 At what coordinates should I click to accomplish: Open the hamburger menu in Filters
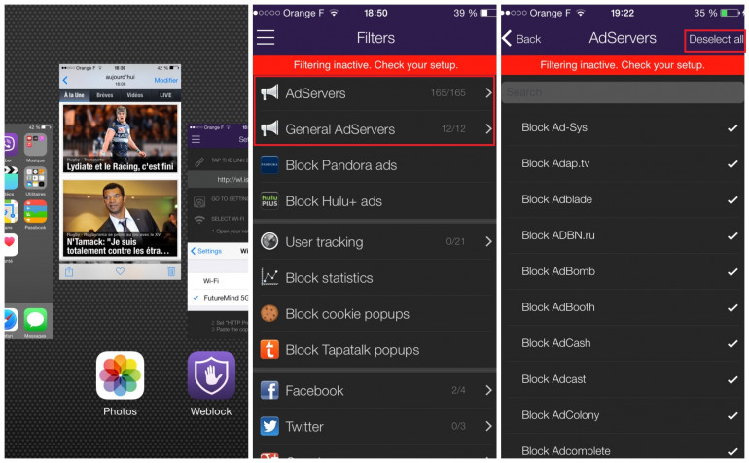[266, 38]
